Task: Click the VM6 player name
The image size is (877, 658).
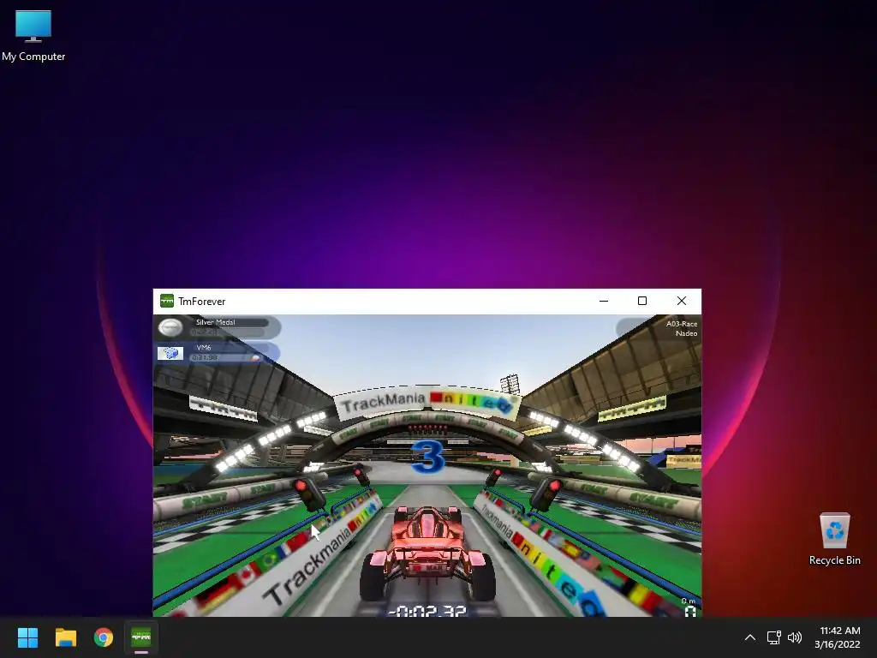Action: pos(204,348)
